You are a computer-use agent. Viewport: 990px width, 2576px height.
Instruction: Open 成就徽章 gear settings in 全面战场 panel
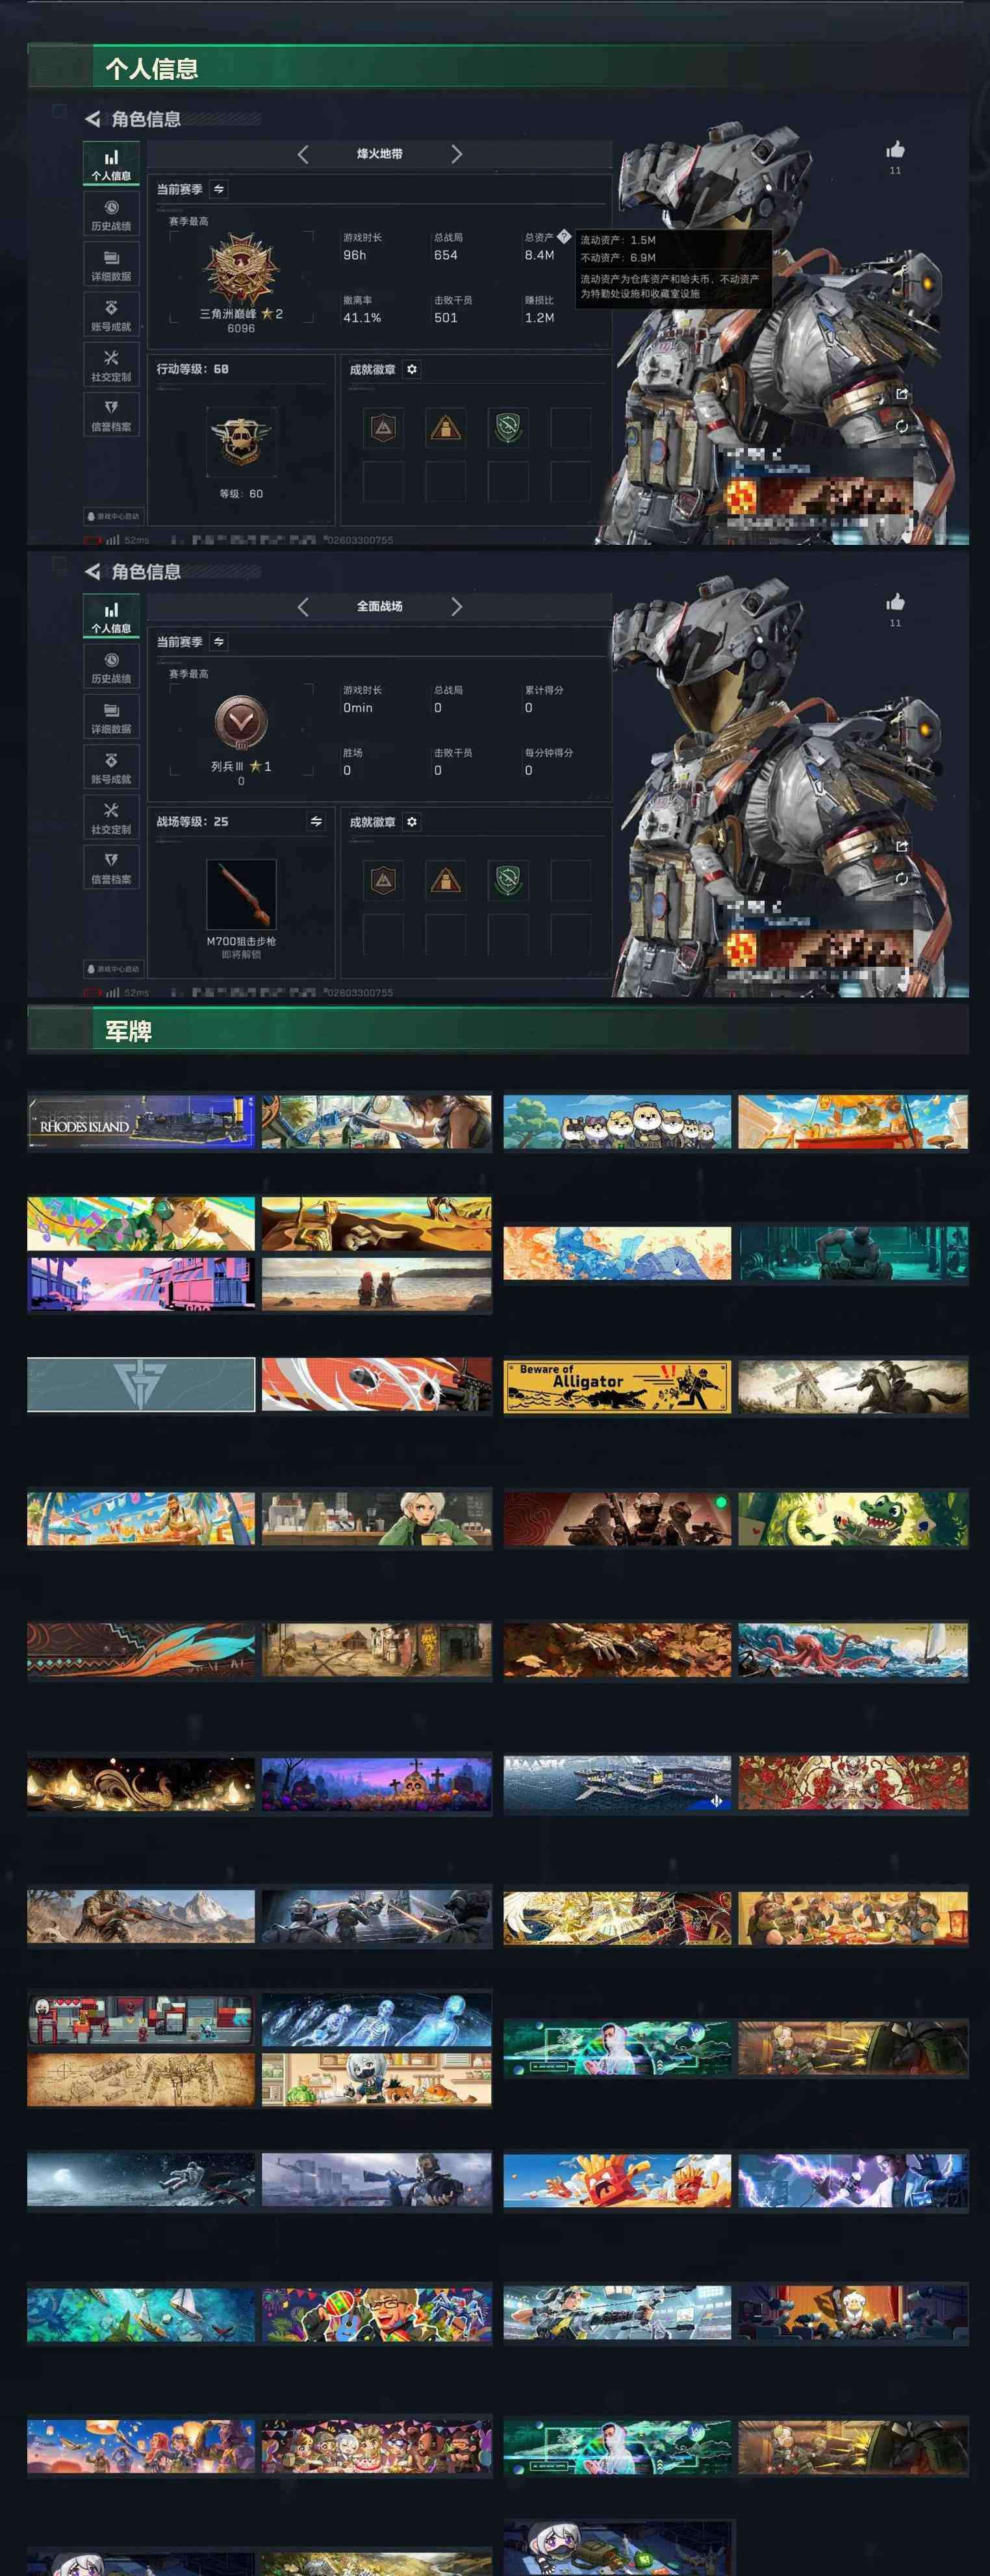(412, 822)
